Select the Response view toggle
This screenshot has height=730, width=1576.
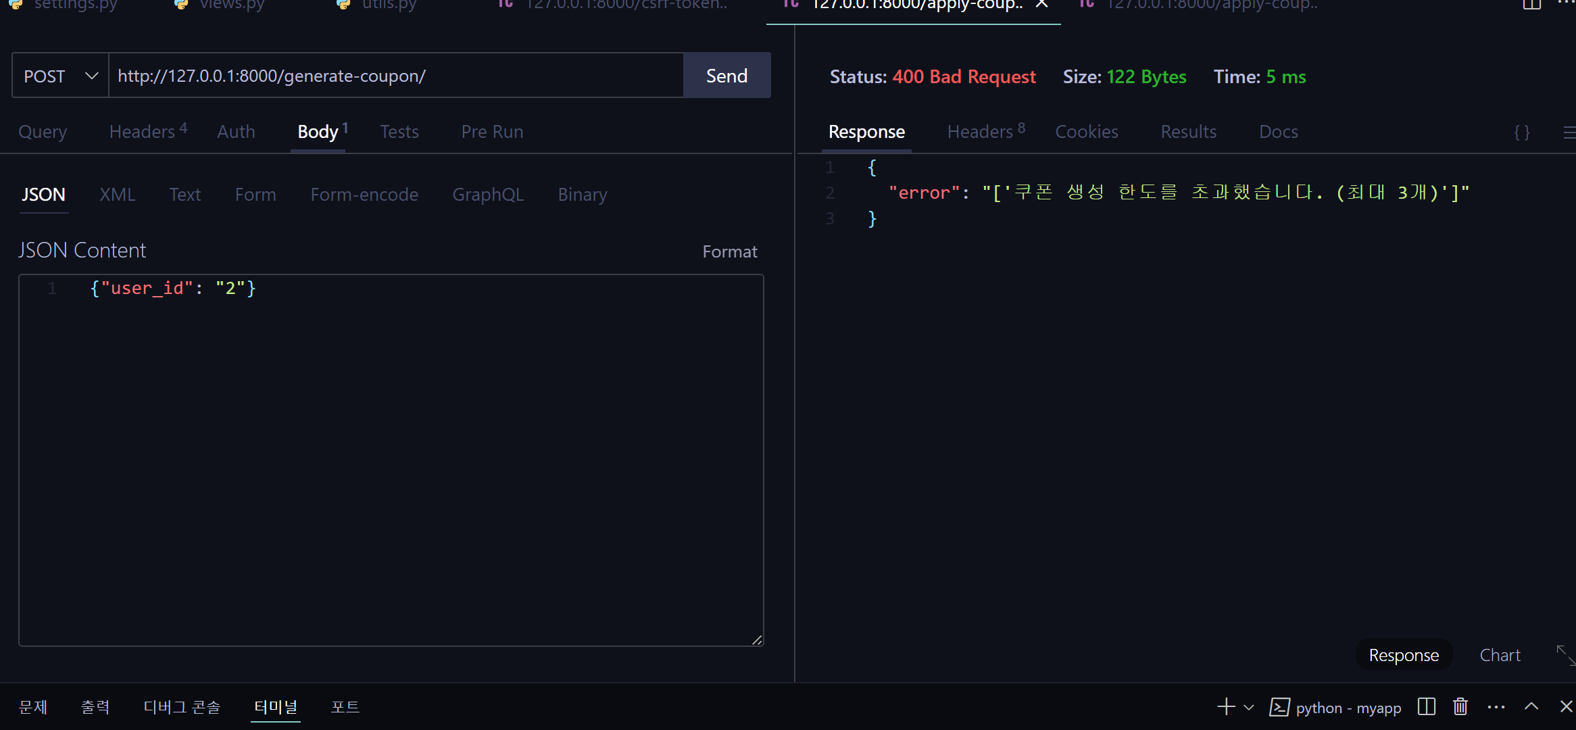[x=1404, y=655]
